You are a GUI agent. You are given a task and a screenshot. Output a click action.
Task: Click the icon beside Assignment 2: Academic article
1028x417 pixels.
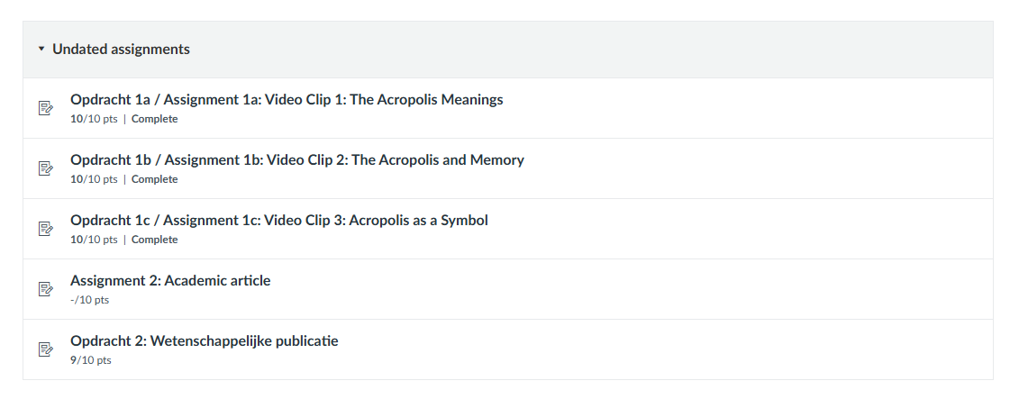pyautogui.click(x=46, y=289)
